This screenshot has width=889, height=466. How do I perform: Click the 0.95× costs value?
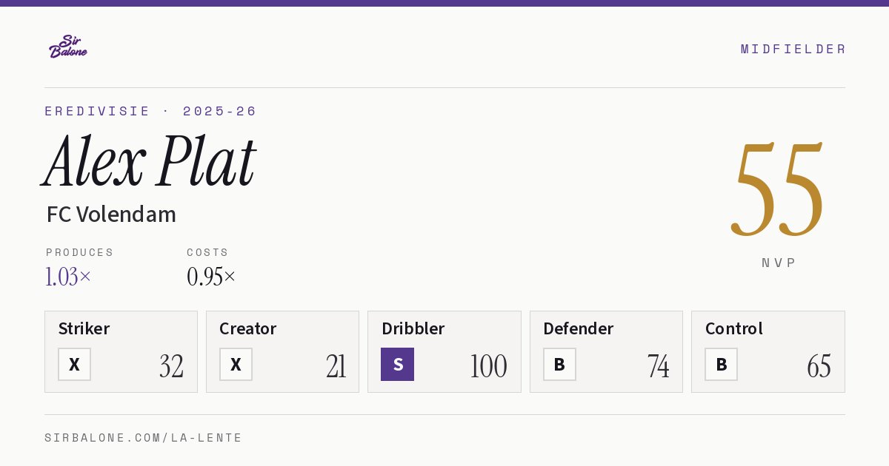211,277
